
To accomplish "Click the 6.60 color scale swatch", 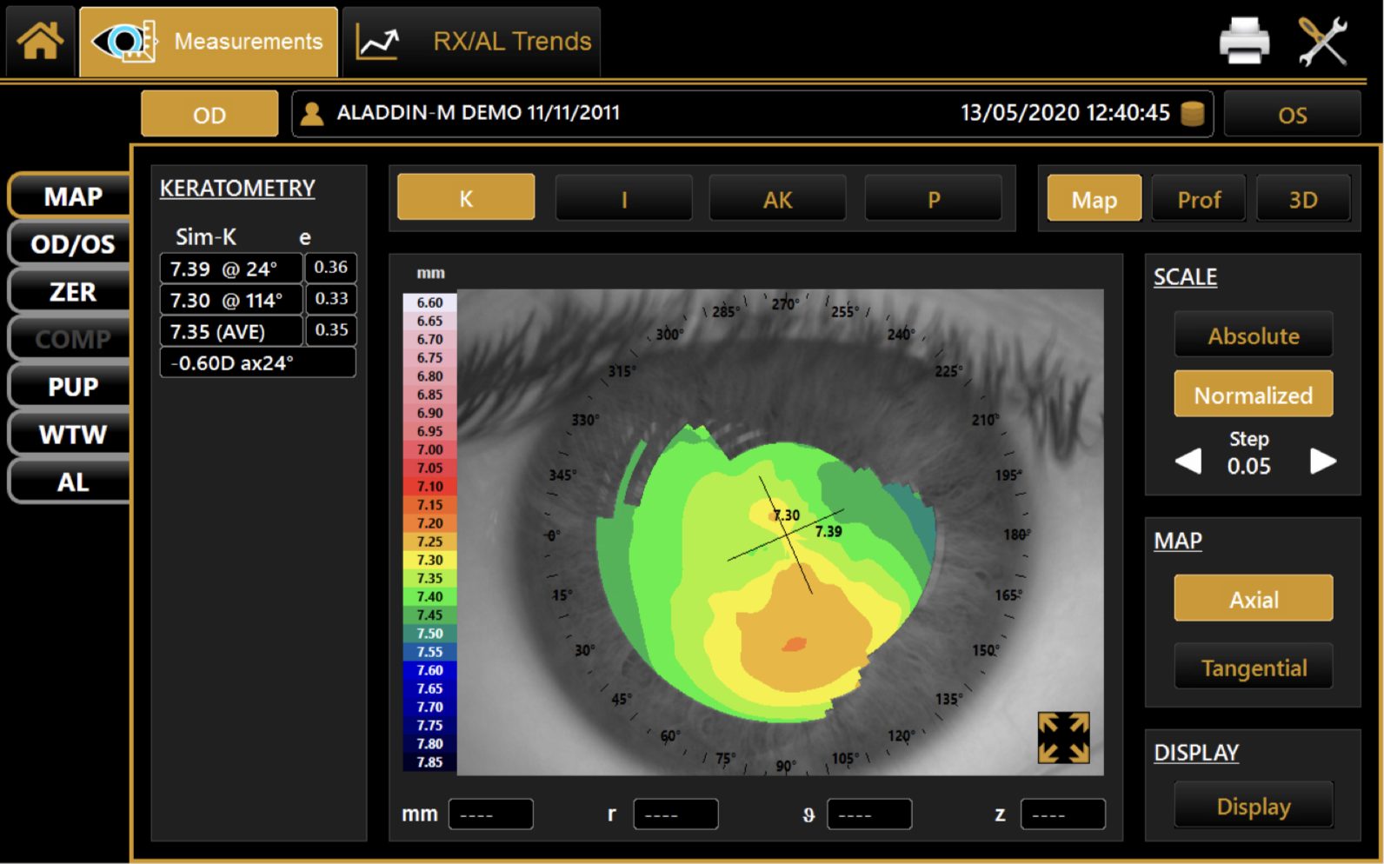I will tap(429, 302).
